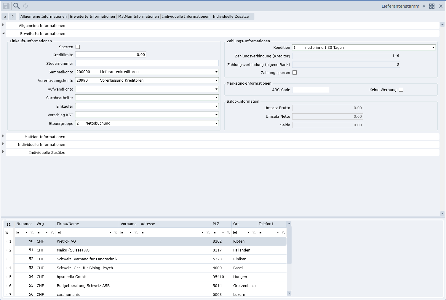Open the Sammelkonto dropdown
Screen dimensions: 446x300
(x=216, y=72)
